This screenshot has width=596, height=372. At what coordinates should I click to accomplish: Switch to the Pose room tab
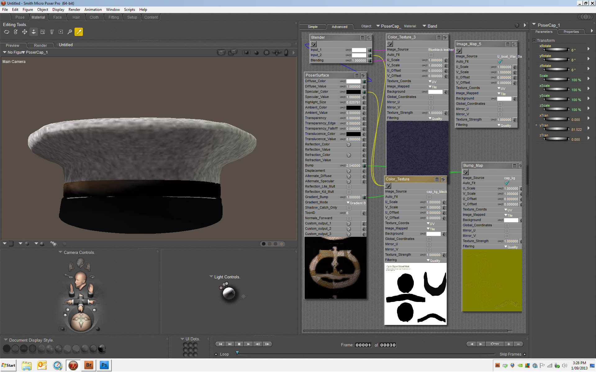pos(20,17)
